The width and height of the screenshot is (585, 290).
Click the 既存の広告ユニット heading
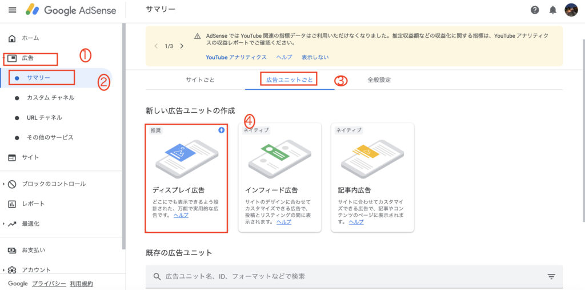pyautogui.click(x=179, y=253)
